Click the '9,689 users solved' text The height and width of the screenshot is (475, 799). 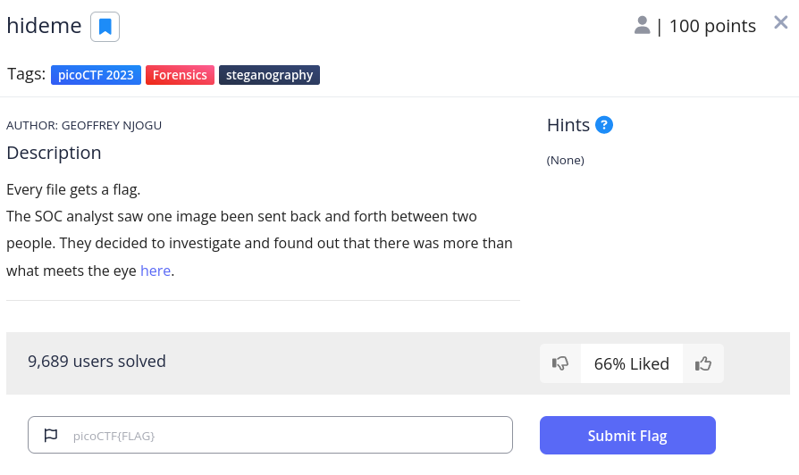[97, 362]
